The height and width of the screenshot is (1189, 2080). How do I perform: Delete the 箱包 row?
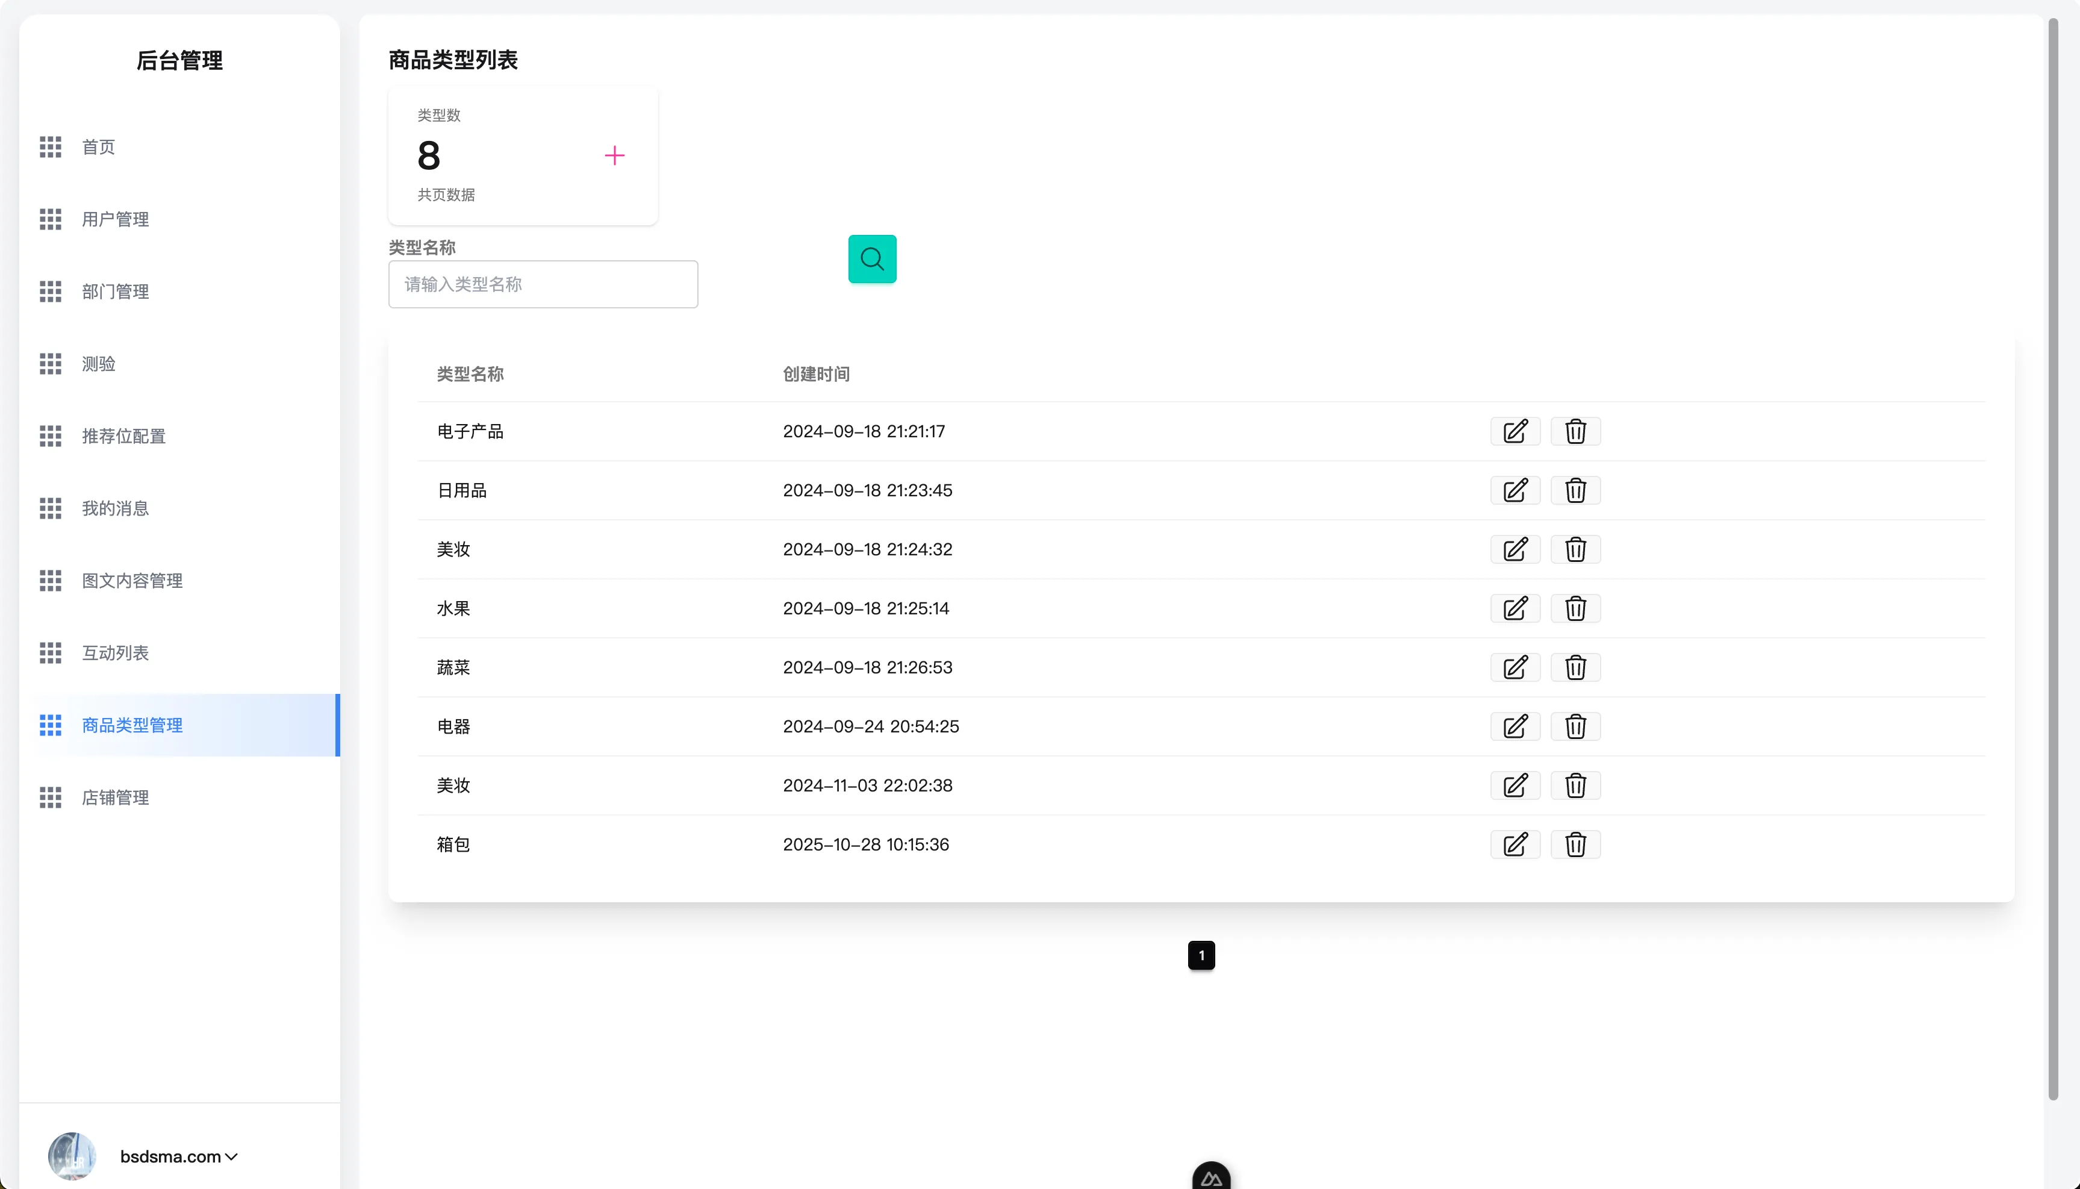(1575, 844)
